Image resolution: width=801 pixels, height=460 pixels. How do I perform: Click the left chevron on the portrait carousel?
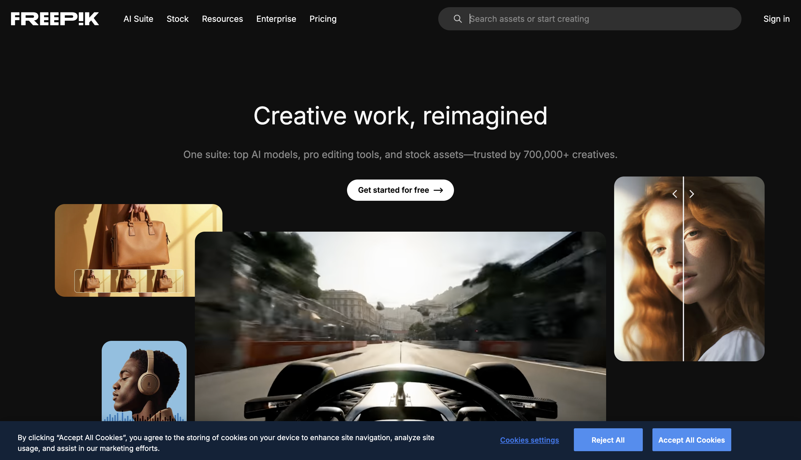675,194
